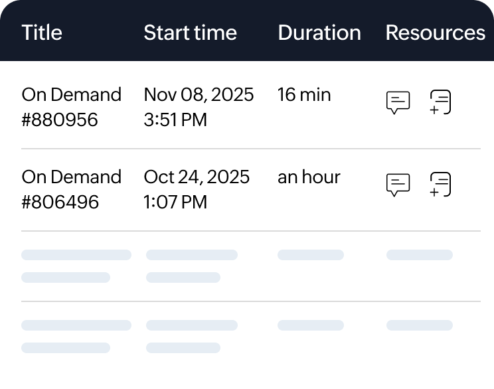
Task: Add notes to session #806496
Action: 440,185
